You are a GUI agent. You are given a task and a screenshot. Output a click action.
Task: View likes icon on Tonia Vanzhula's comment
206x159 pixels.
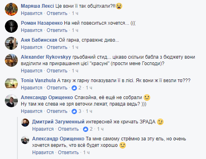[74, 88]
